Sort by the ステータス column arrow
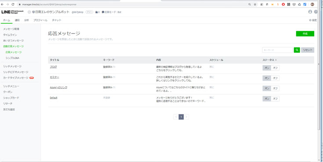This screenshot has height=162, width=323. (x=276, y=60)
